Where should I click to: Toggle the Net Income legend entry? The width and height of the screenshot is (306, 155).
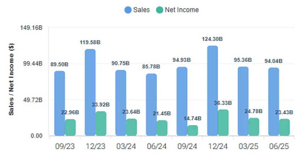[x=177, y=10]
